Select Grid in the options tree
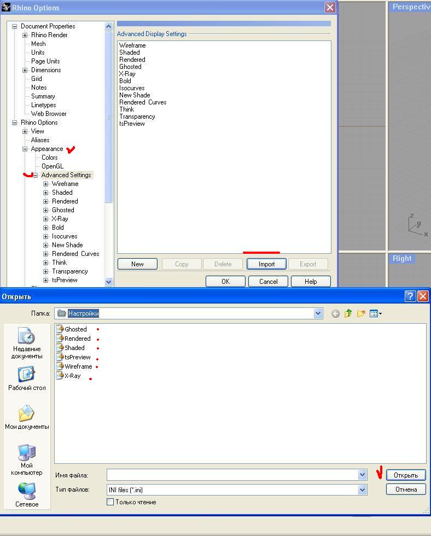Screen dimensions: 431x536 37,79
